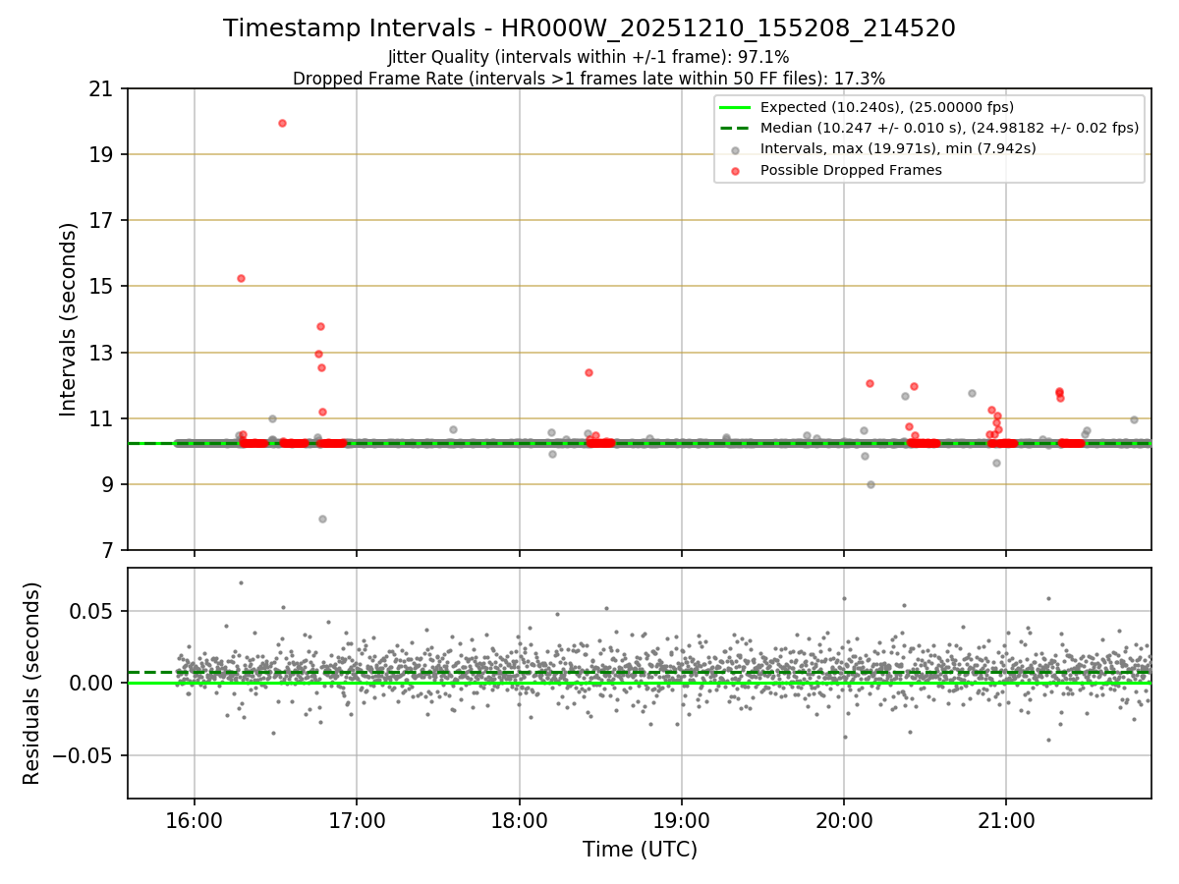This screenshot has width=1179, height=884.
Task: Click the 'Dropped Frame Rate' 17.3% subtitle
Action: pos(589,79)
